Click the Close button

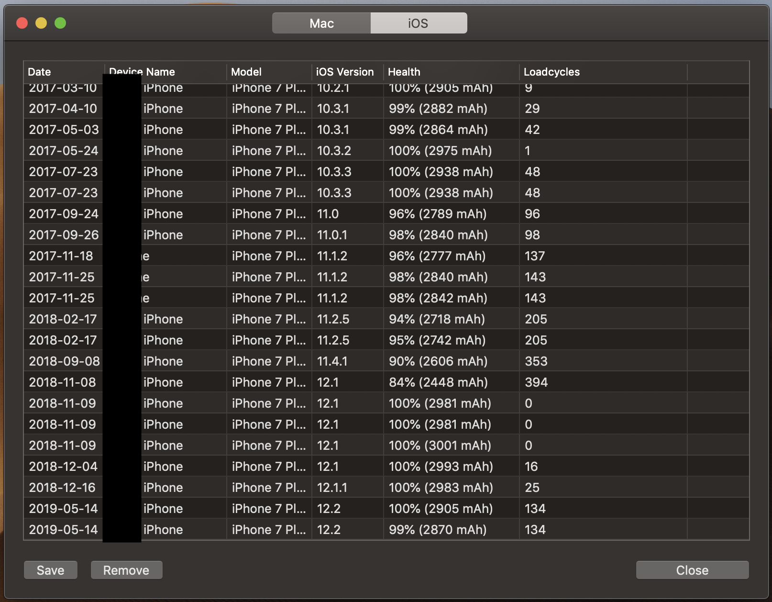692,570
